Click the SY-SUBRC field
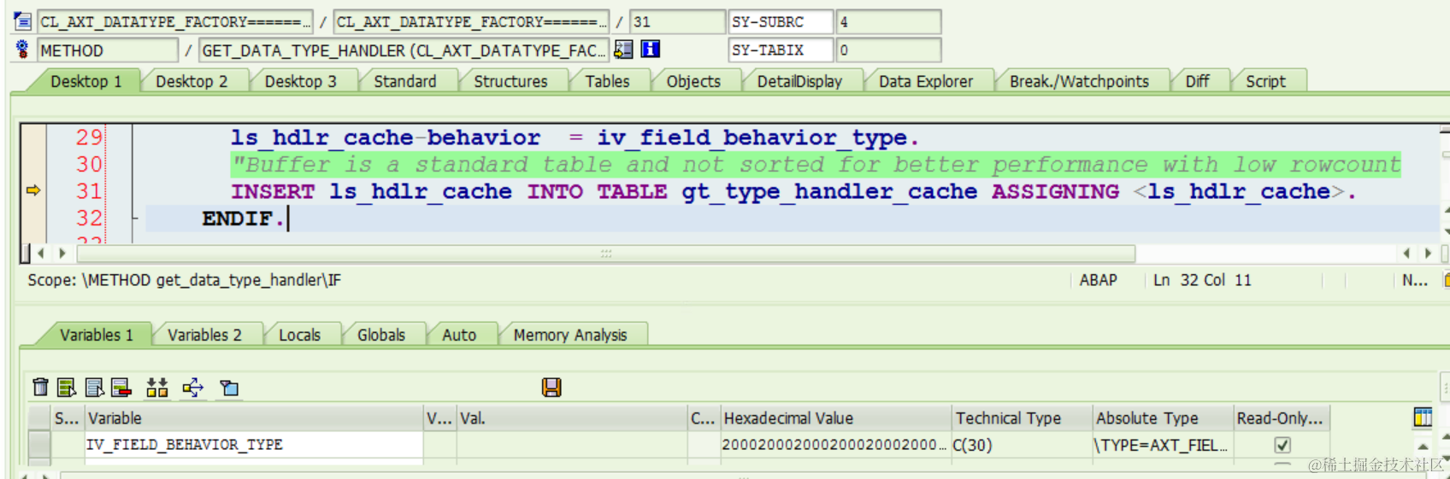The image size is (1450, 479). click(781, 21)
